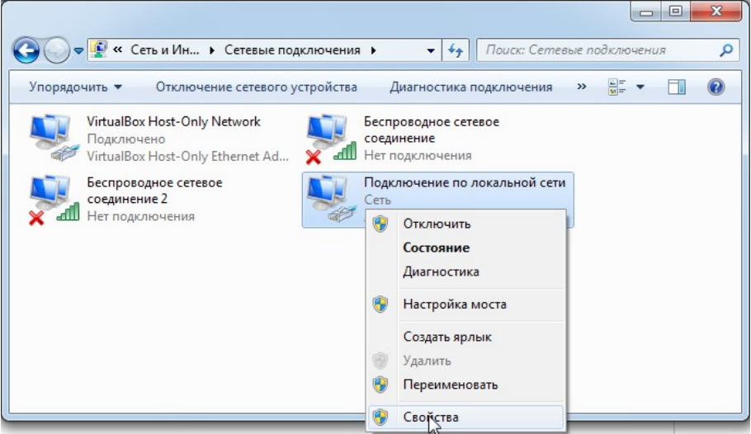Maximize the Сетевые подключения window
Viewport: 751px width, 434px height.
(676, 11)
